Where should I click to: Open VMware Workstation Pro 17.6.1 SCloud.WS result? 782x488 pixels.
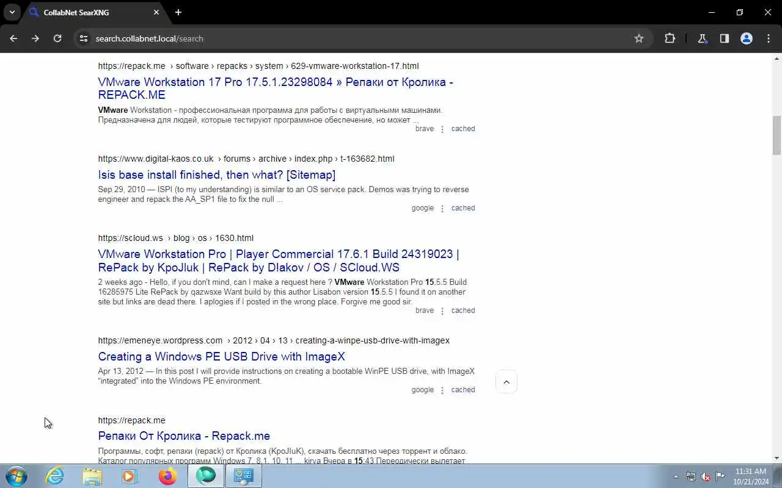(279, 260)
